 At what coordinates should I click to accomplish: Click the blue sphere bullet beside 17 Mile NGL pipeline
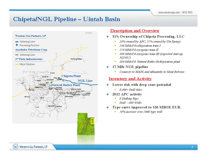108,67
